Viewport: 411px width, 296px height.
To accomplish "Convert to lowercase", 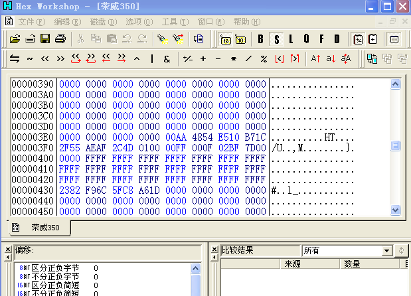I will click(331, 58).
